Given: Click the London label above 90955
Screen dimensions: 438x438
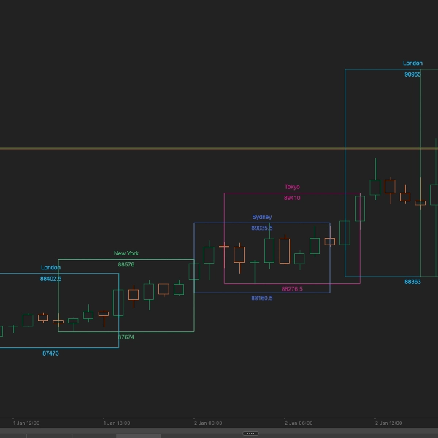Looking at the screenshot, I should coord(412,64).
